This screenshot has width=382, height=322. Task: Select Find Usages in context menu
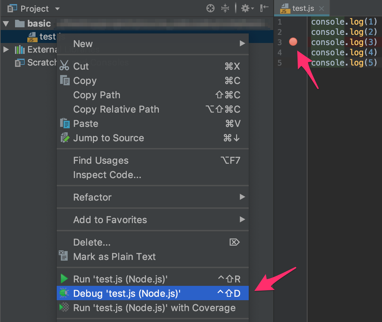(101, 160)
